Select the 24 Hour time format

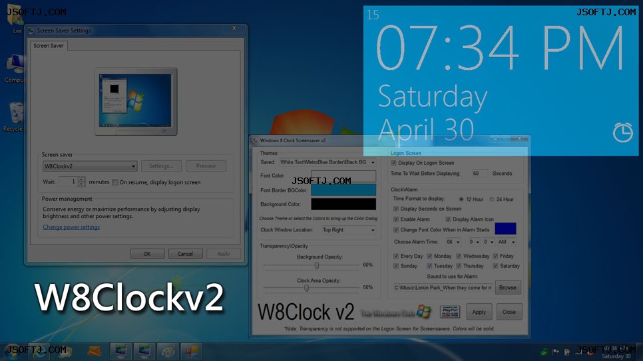(492, 199)
